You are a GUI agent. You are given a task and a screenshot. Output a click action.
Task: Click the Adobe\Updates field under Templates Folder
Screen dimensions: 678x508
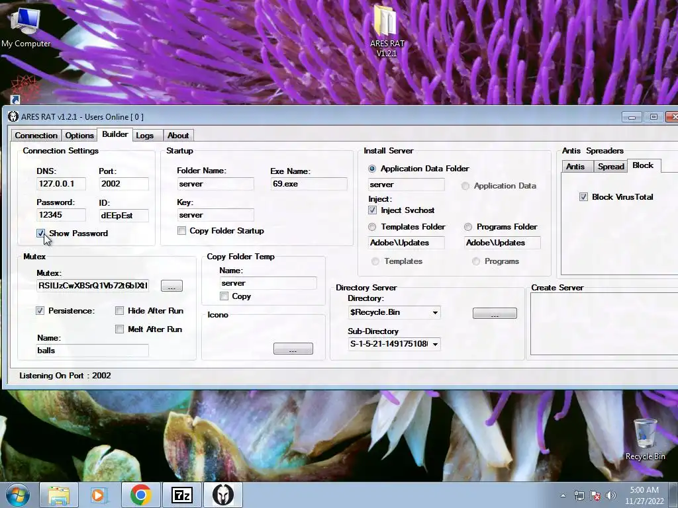point(407,243)
